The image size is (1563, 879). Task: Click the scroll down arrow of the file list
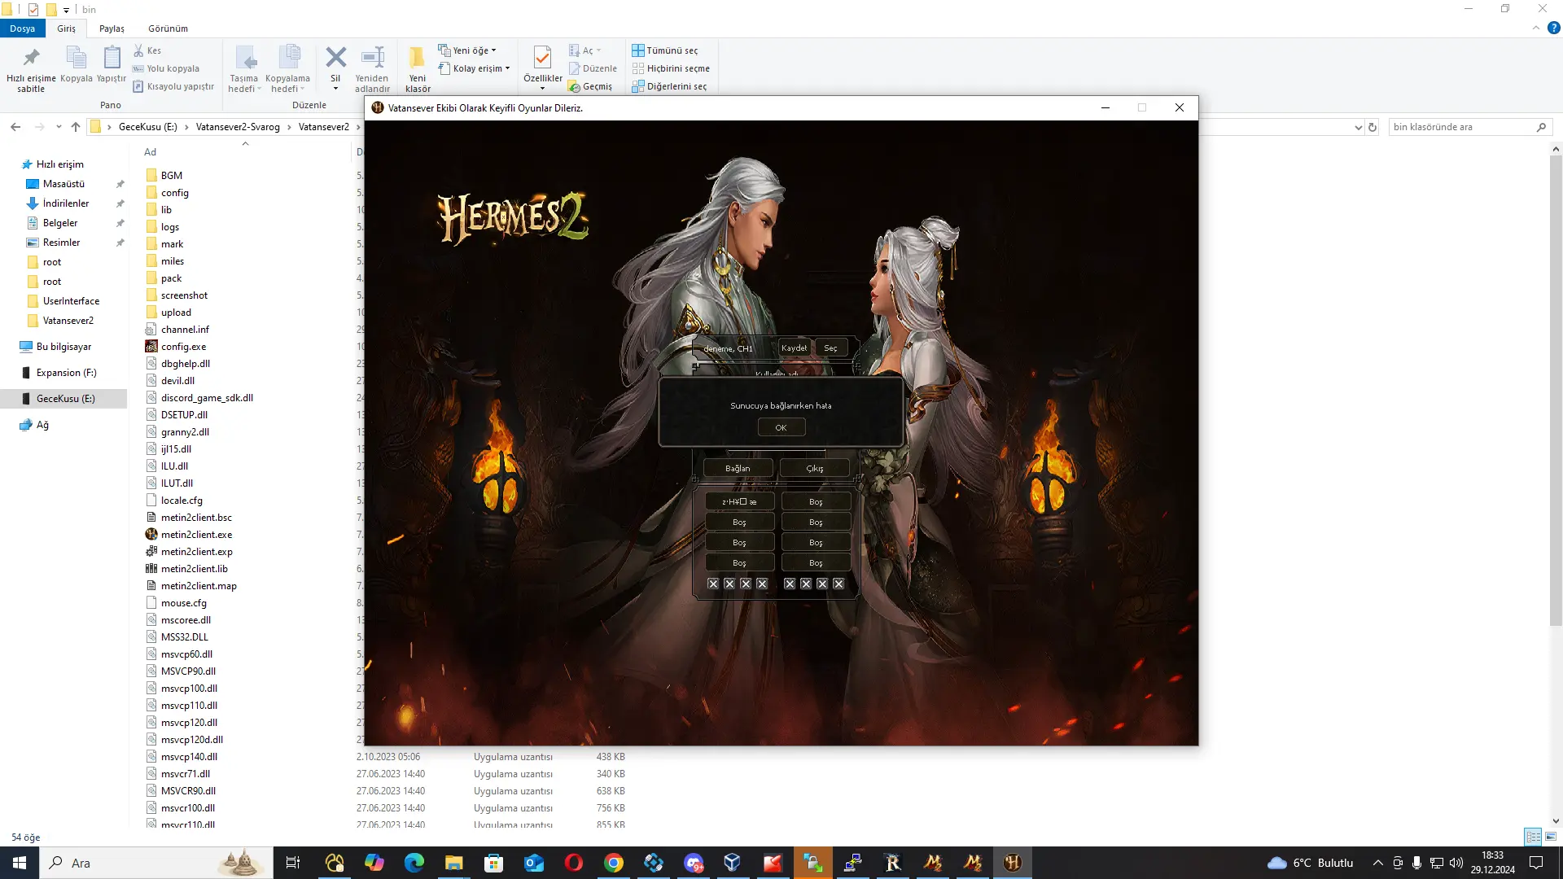(1556, 821)
